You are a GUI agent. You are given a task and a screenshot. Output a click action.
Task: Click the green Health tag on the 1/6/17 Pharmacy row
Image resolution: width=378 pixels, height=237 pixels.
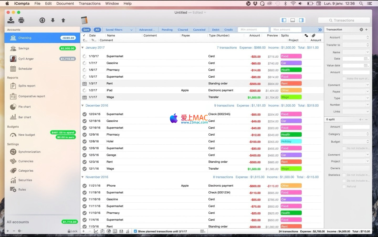[x=291, y=70]
